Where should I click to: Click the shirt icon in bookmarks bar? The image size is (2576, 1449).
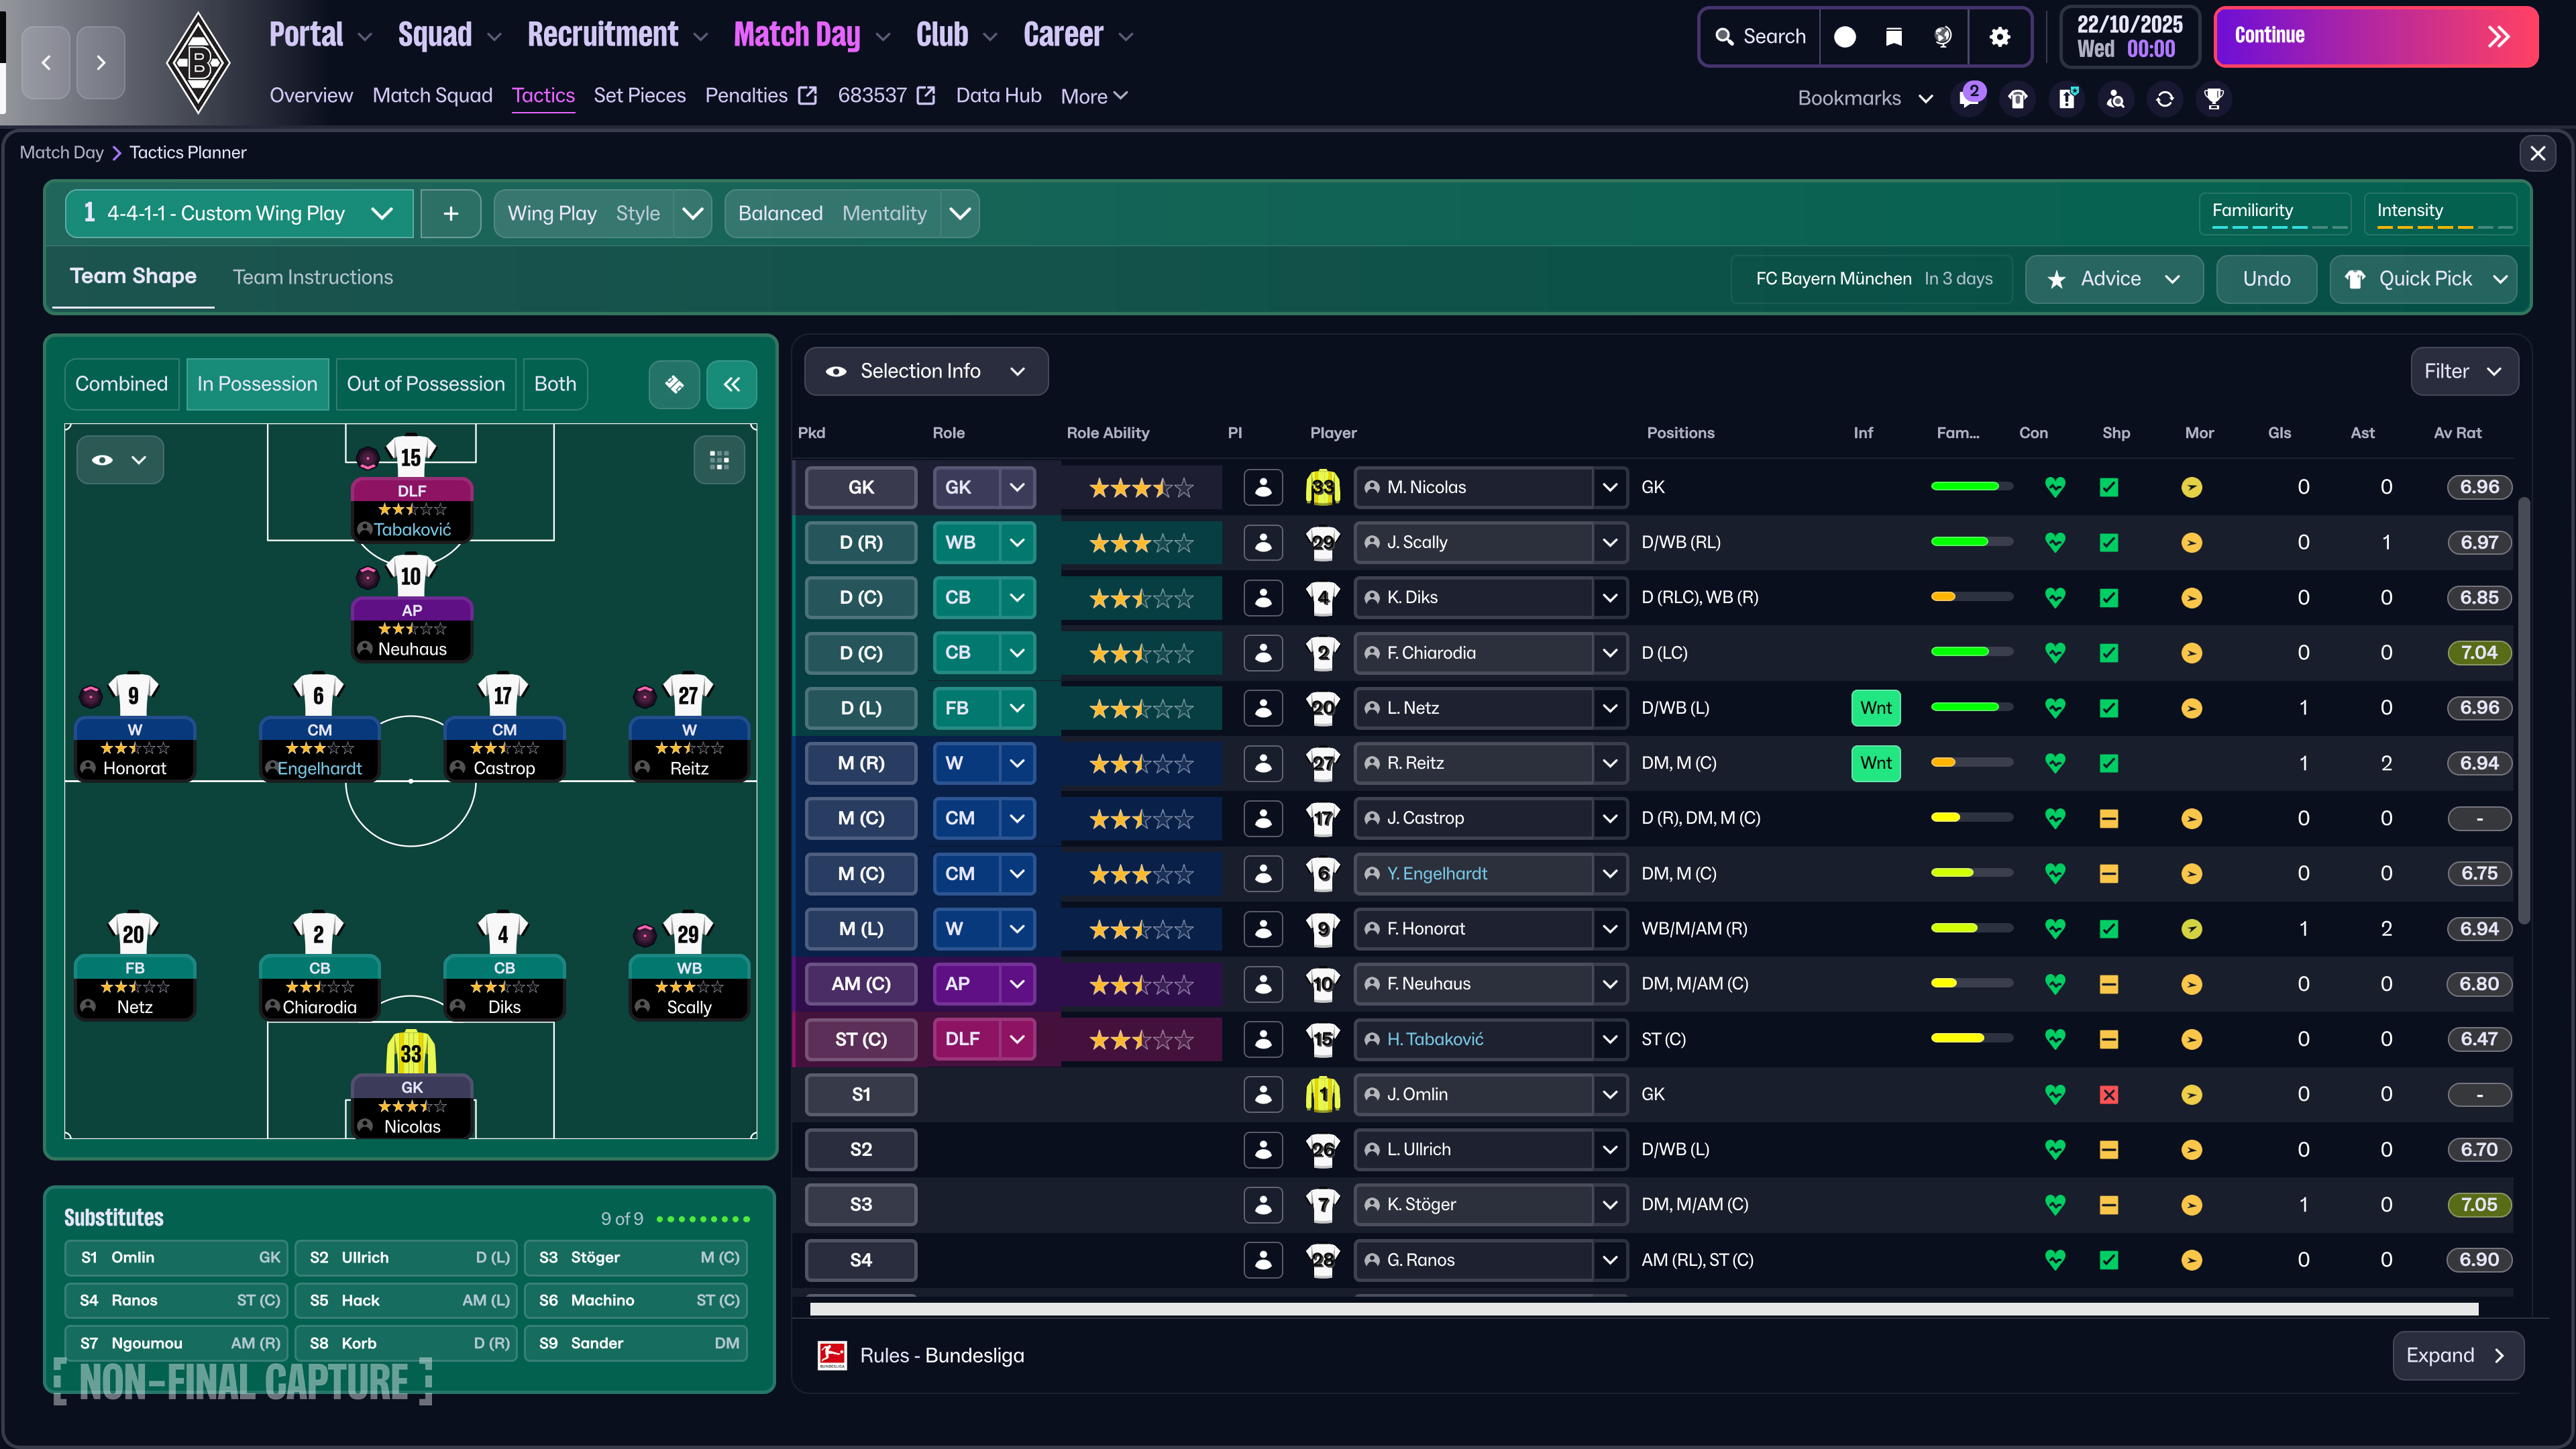click(2018, 98)
